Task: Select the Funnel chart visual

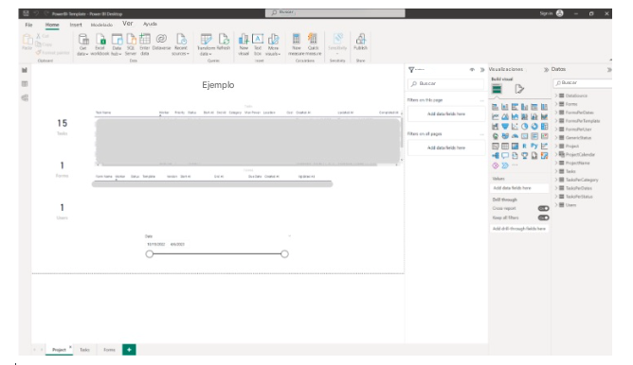Action: click(x=505, y=127)
